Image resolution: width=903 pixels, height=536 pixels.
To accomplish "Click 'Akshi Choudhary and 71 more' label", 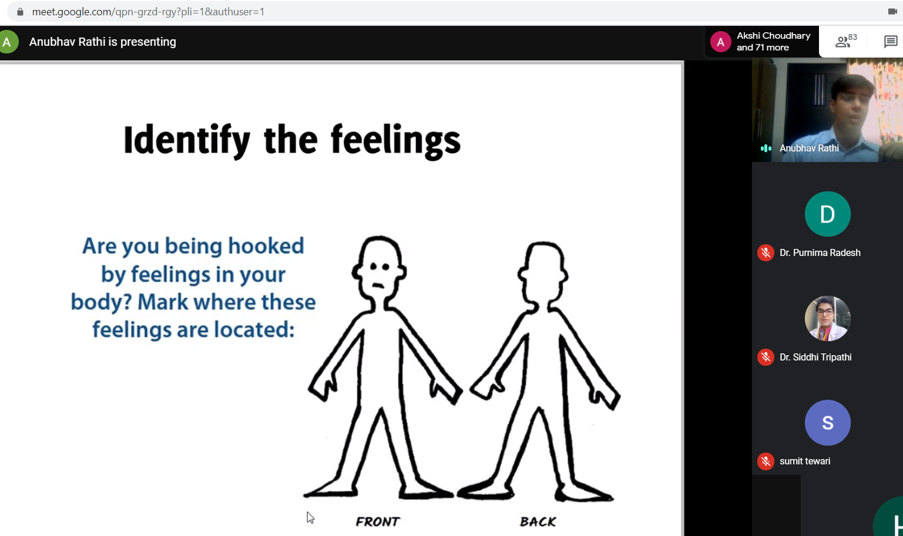I will click(x=773, y=42).
